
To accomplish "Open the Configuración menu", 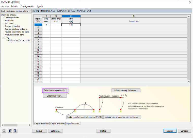I will (x=27, y=6).
